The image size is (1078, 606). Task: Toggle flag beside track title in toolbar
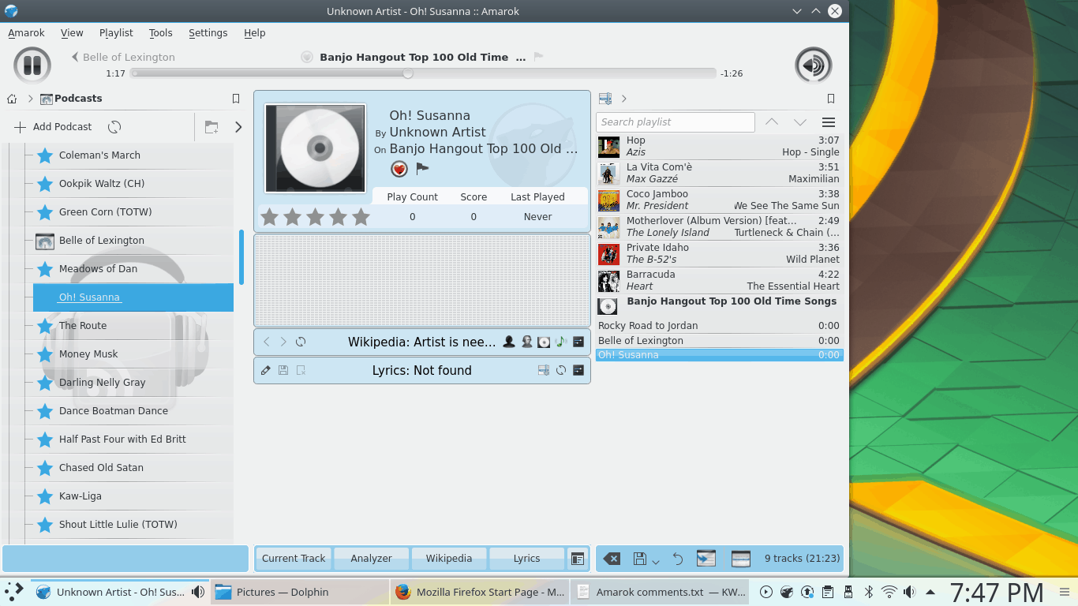(x=539, y=57)
